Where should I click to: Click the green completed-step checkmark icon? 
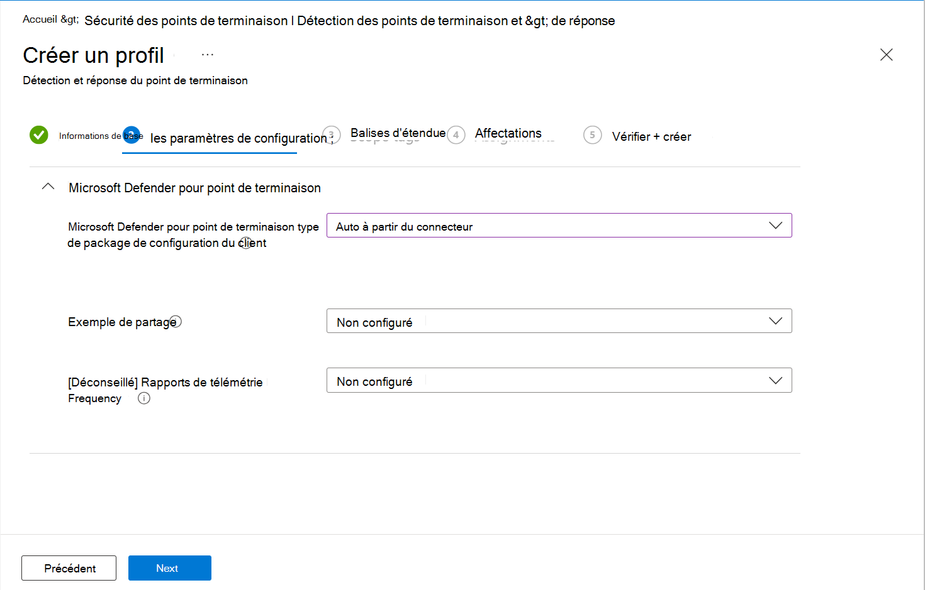(x=39, y=135)
